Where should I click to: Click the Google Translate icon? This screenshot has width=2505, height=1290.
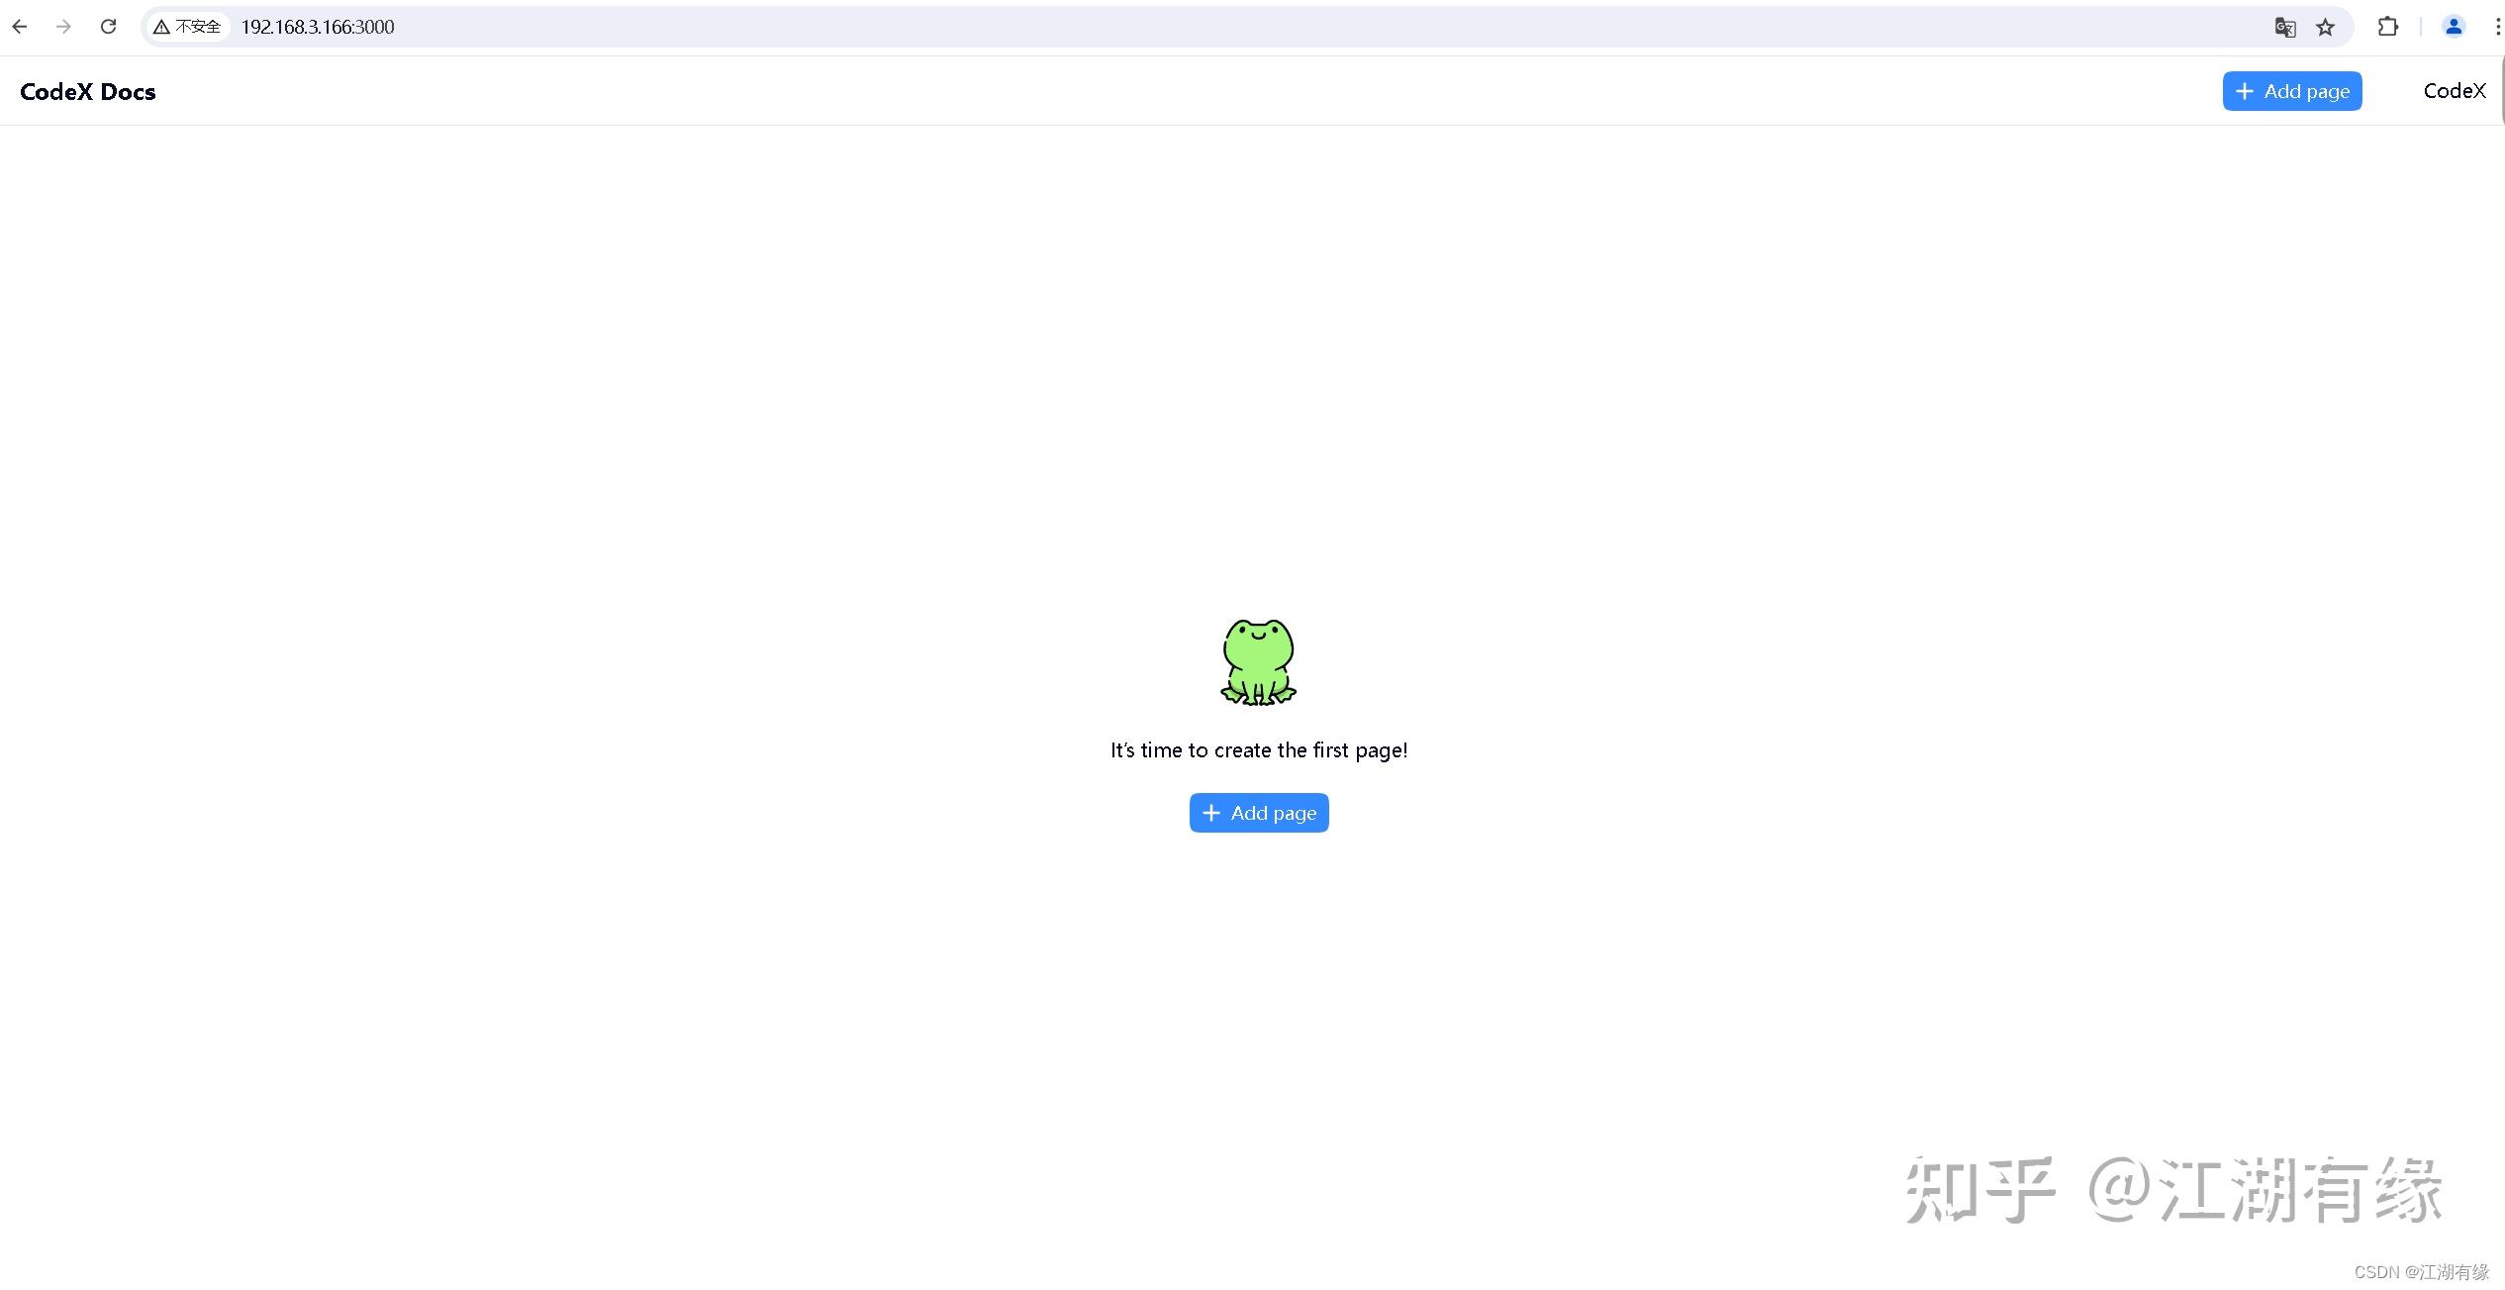pyautogui.click(x=2284, y=27)
